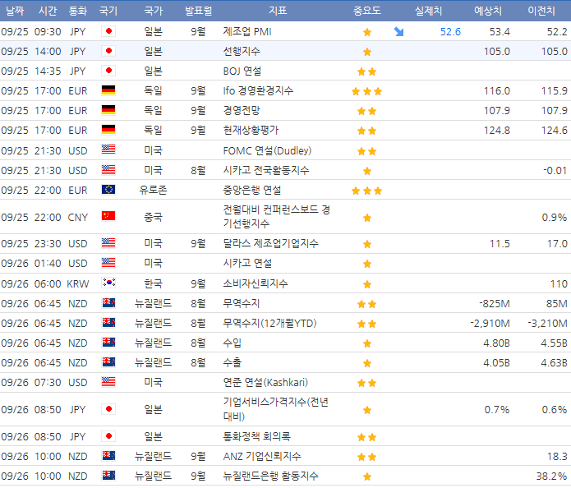Click the Germany flag in 현재상황평가 row

pyautogui.click(x=108, y=130)
